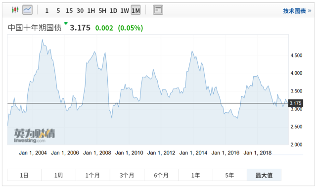
Task: Click the 3.175 price marker on axis
Action: [295, 103]
